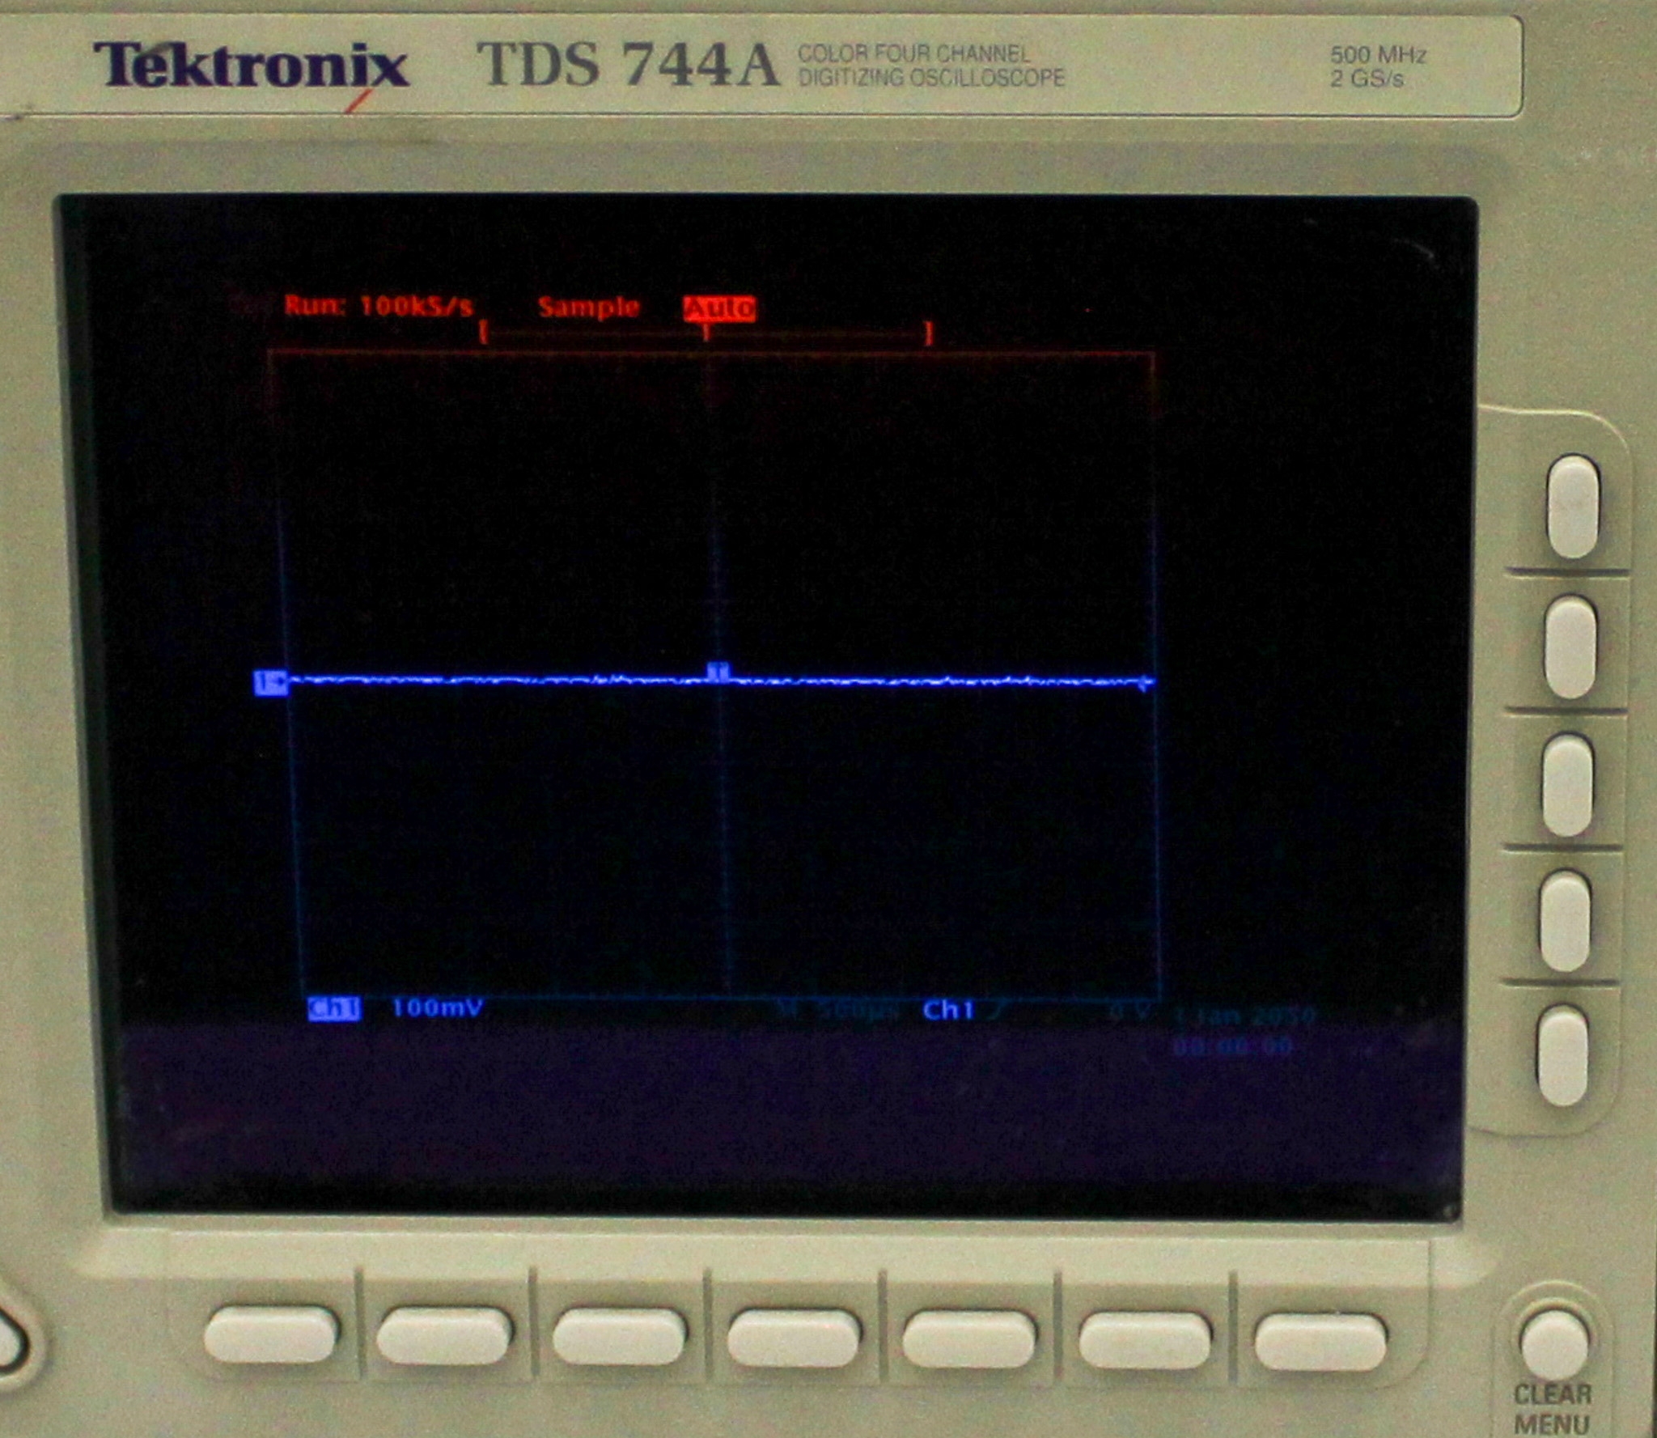Tap the 'Run: 100kS/s' acquisition readout
This screenshot has height=1438, width=1657.
pyautogui.click(x=379, y=306)
